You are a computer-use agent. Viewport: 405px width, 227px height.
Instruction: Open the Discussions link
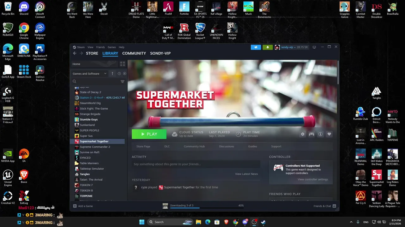pos(227,146)
